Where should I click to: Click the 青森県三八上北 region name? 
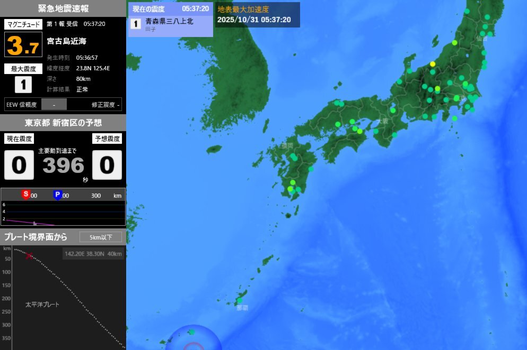[x=169, y=21]
